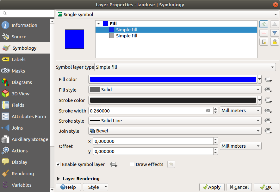Unlock the symbol layer color lock
Viewport: 280px width, 192px height.
pyautogui.click(x=274, y=42)
